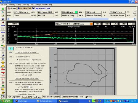Open the Track Map menu
This screenshot has height=103, width=138.
[x=26, y=5]
